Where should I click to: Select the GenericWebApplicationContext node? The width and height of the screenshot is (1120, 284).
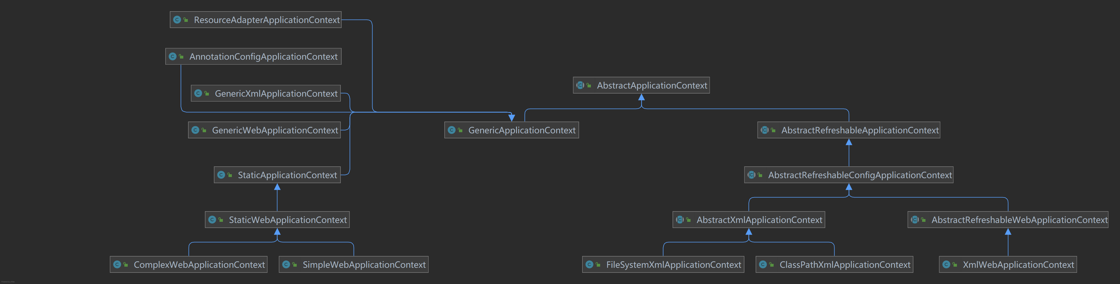(264, 130)
